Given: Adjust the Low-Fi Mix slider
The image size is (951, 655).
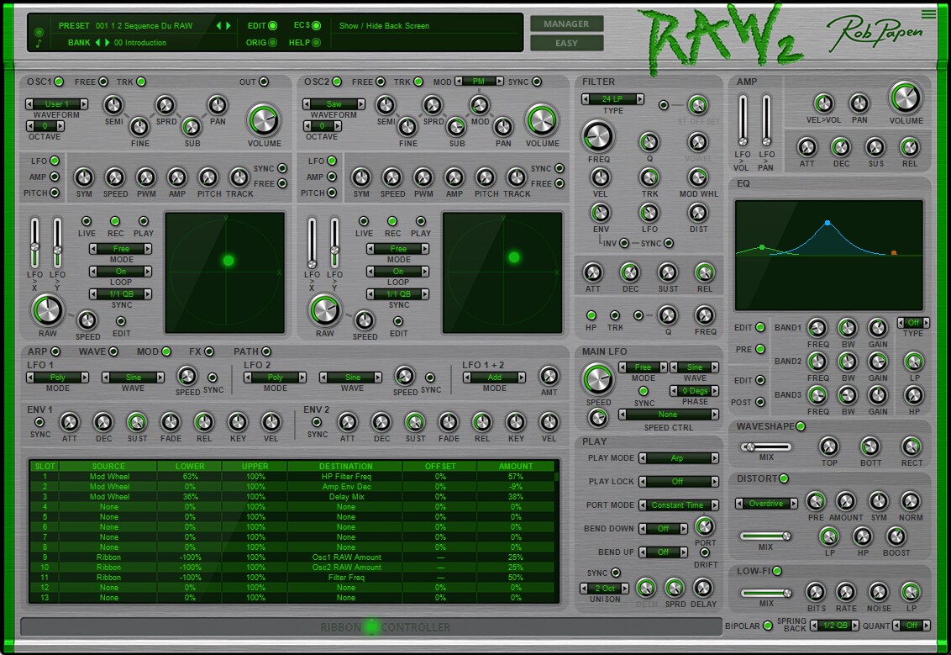Looking at the screenshot, I should [x=765, y=593].
